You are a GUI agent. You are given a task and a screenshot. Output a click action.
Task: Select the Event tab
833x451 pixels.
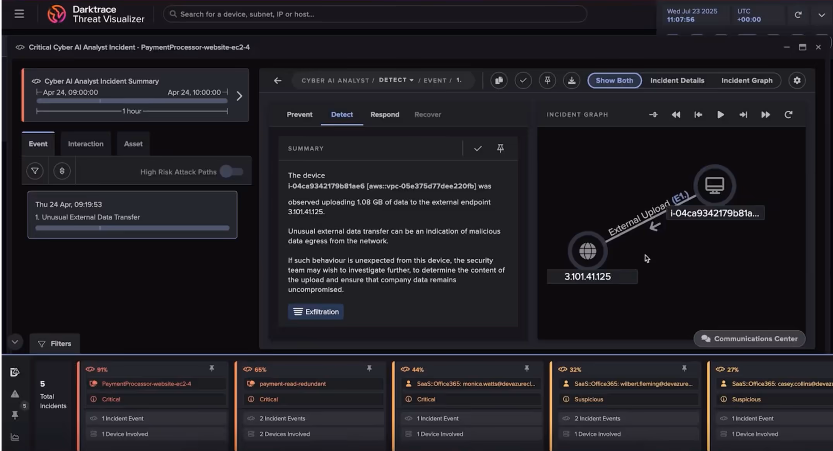point(38,144)
